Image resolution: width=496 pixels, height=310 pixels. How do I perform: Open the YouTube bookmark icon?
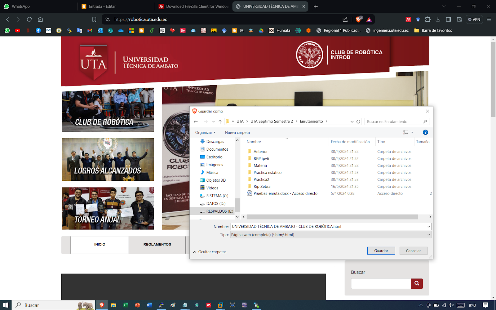pos(18,30)
